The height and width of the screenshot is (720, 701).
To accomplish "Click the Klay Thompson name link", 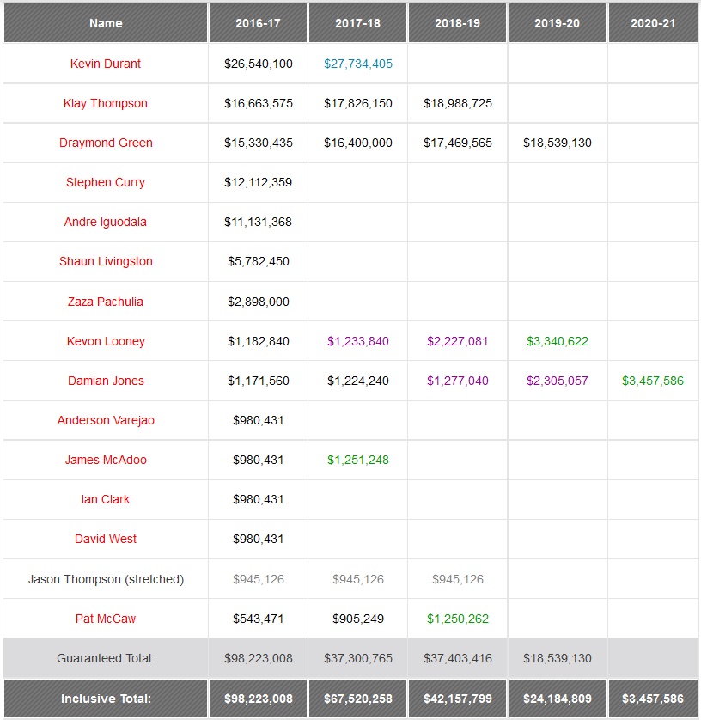I will click(106, 103).
